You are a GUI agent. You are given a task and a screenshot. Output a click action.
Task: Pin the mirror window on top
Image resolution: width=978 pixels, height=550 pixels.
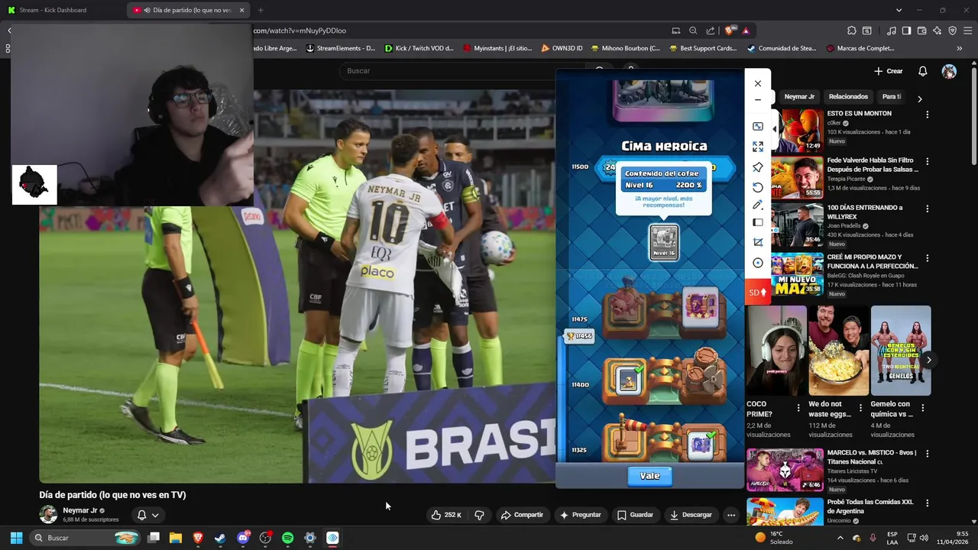(x=758, y=167)
